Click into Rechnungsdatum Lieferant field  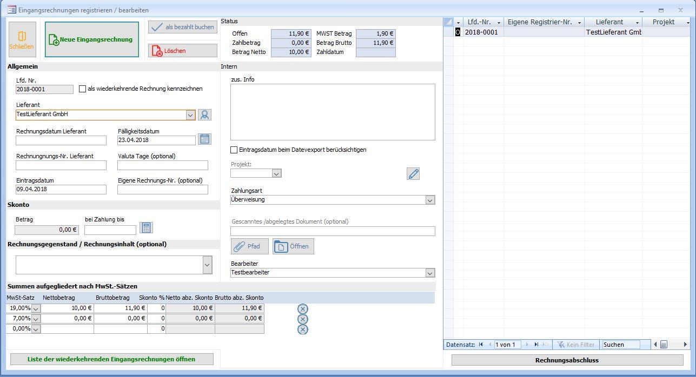[61, 140]
